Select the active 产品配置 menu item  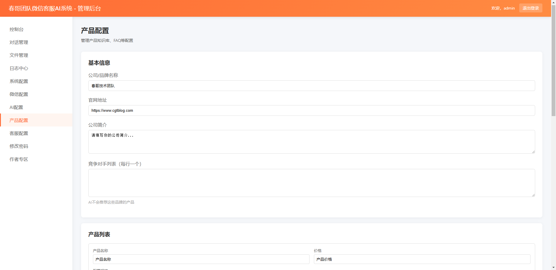pos(19,120)
